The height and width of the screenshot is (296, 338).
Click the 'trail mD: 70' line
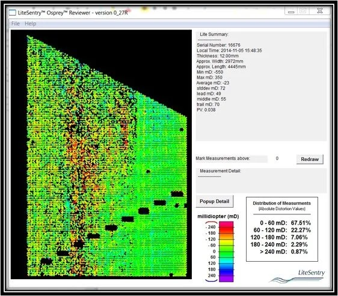208,104
